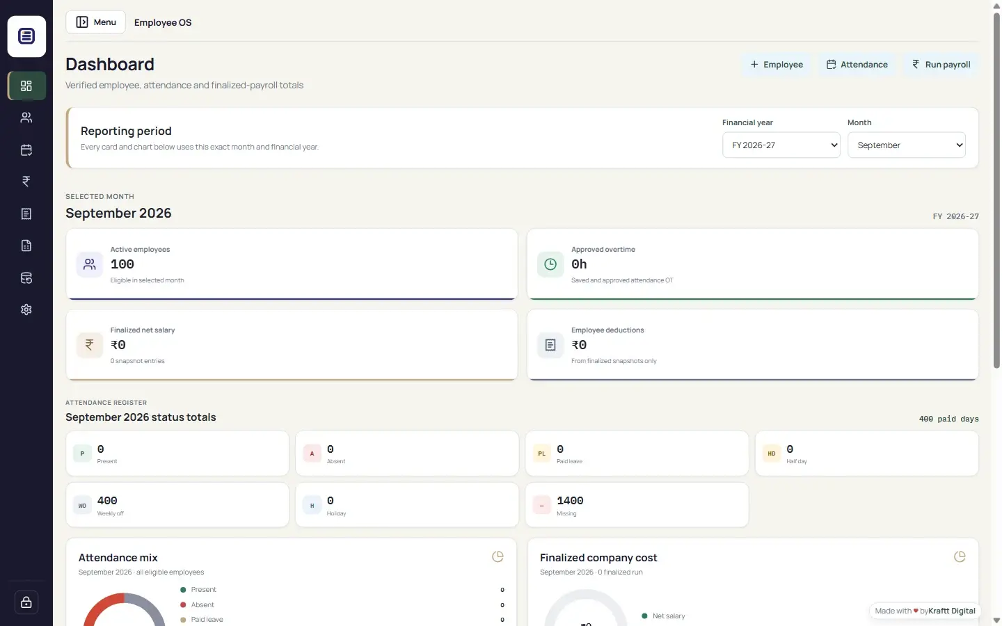
Task: Click the "0 snapshot entries" text
Action: coord(138,361)
